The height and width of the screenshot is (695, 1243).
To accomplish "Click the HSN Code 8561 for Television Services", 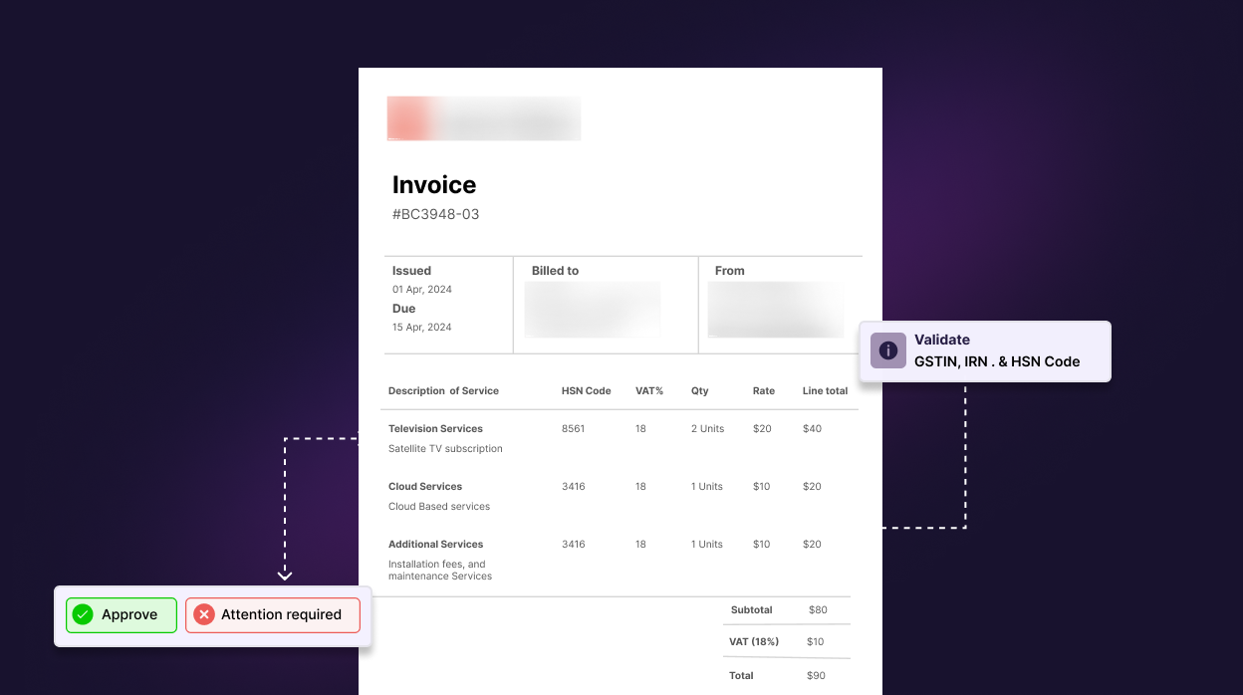I will (x=573, y=428).
